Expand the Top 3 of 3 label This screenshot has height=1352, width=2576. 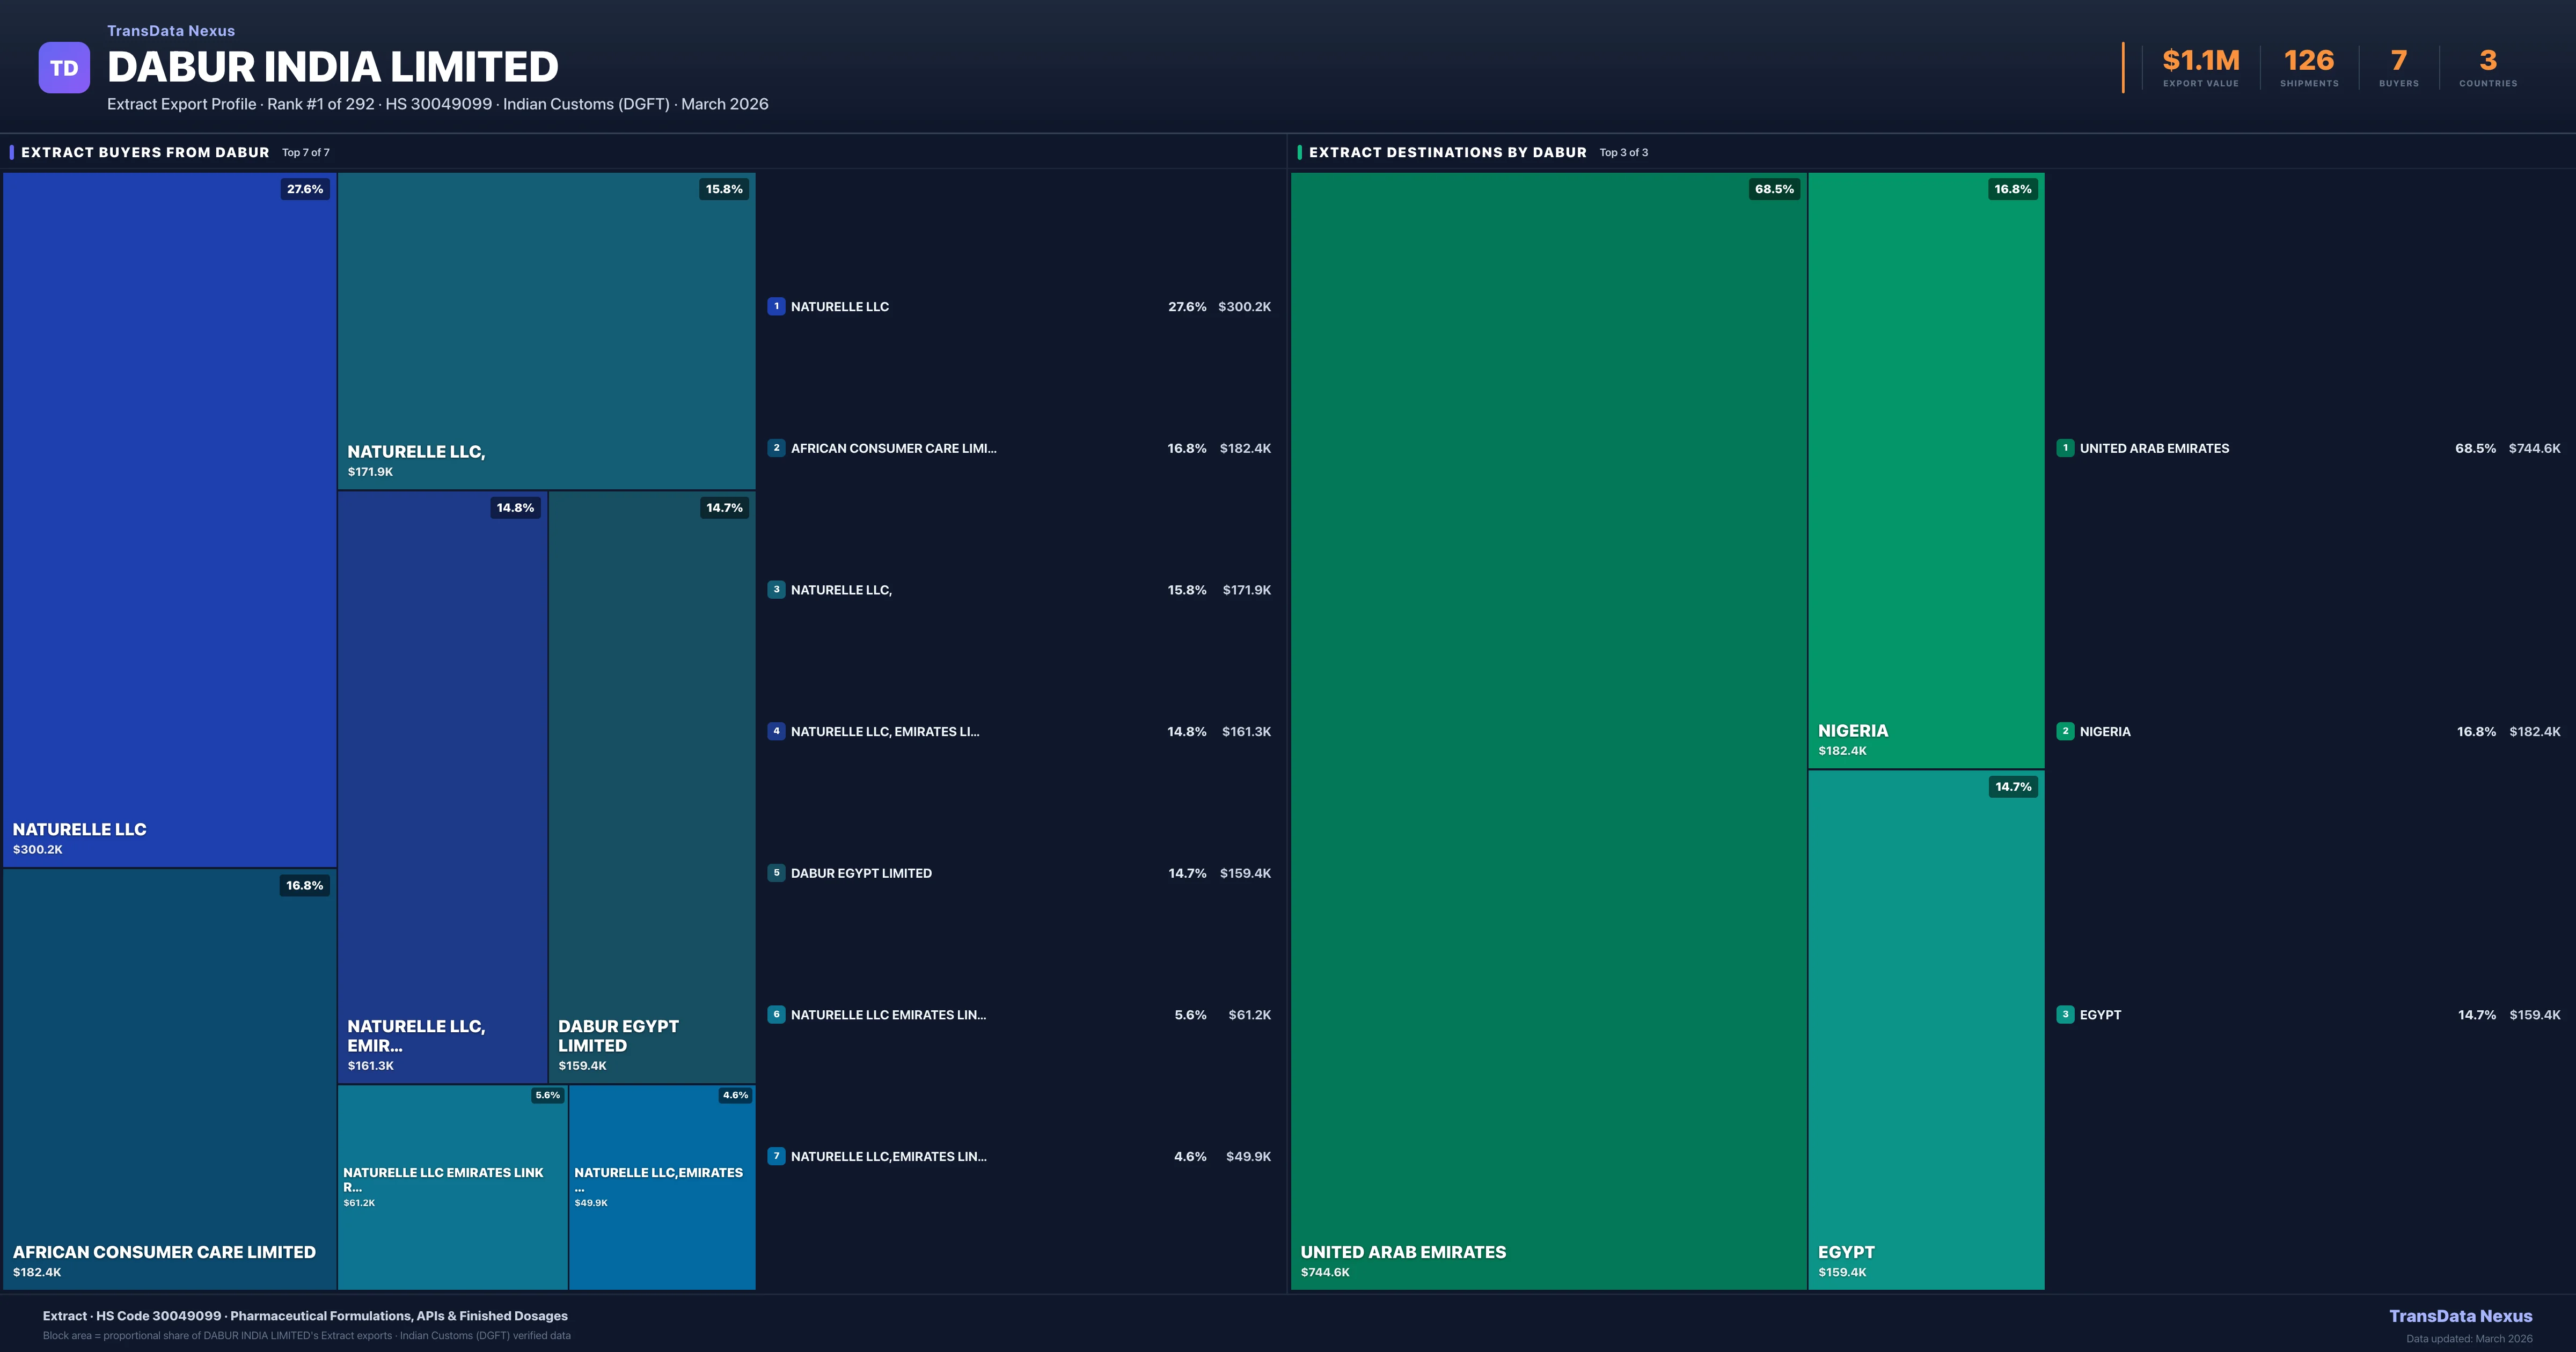[1625, 152]
